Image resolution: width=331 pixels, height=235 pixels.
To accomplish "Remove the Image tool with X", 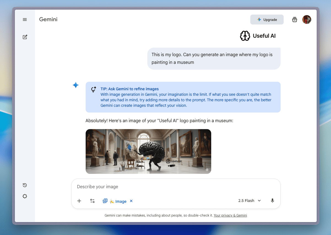I will tap(131, 201).
